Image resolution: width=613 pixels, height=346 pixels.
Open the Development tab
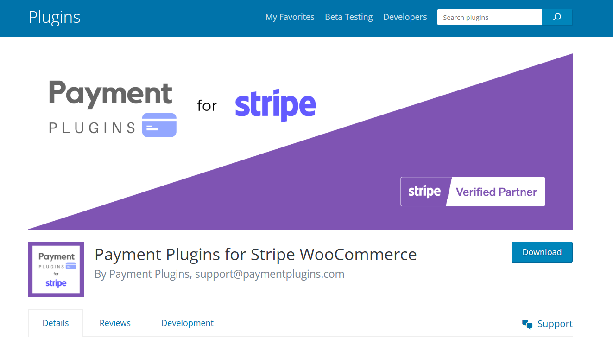187,323
